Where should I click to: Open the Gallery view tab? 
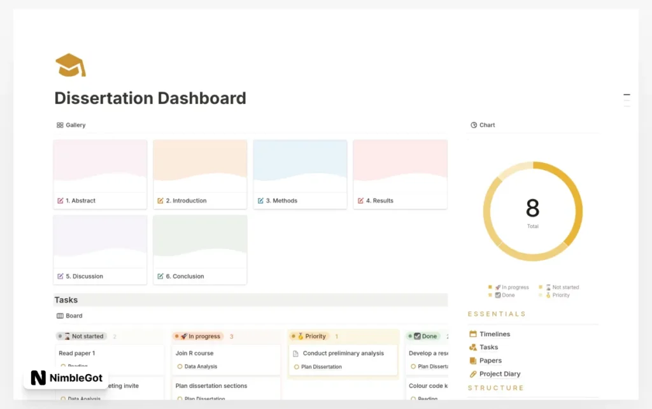(71, 125)
